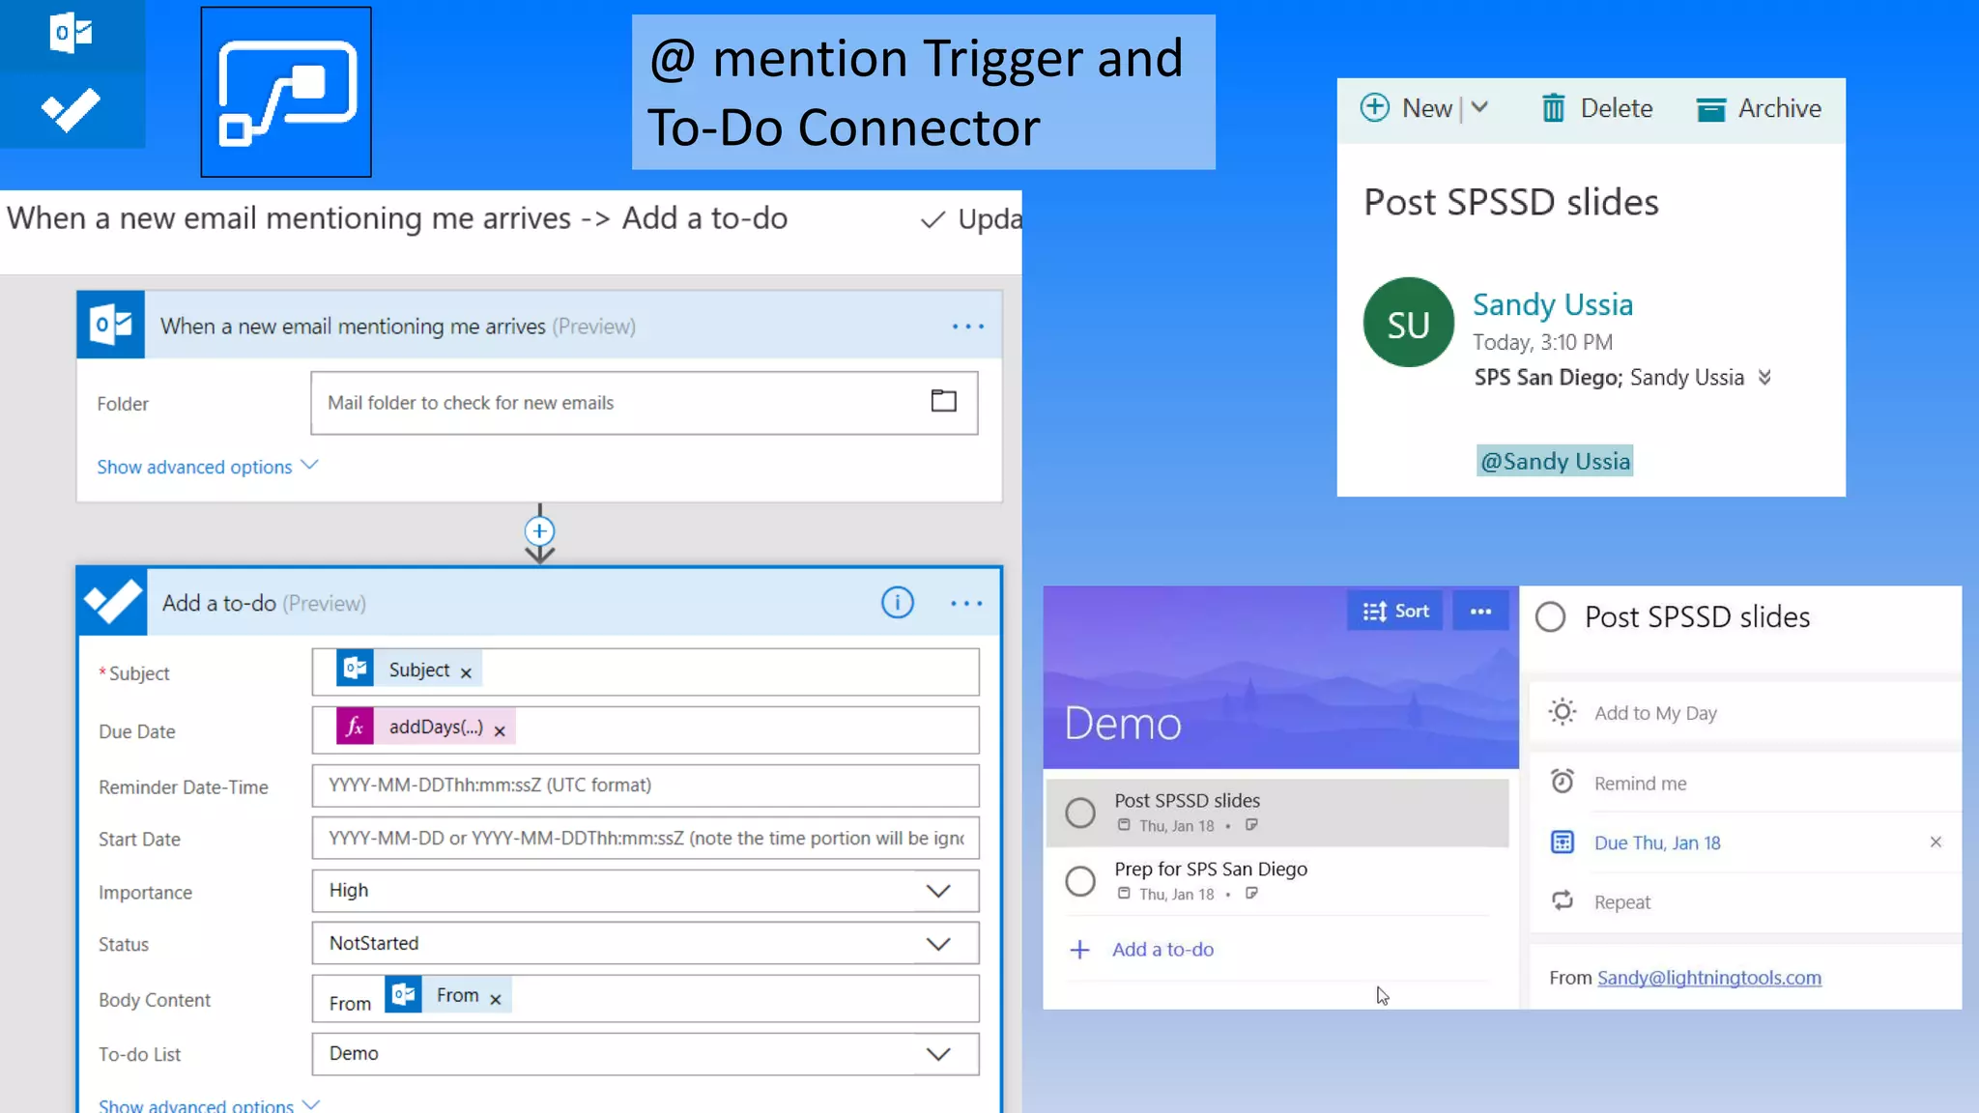The width and height of the screenshot is (1979, 1113).
Task: Expand the email recipients chevron
Action: click(1764, 378)
